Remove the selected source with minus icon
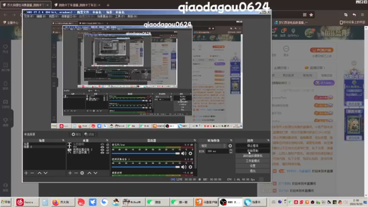368x207 pixels. pyautogui.click(x=76, y=173)
